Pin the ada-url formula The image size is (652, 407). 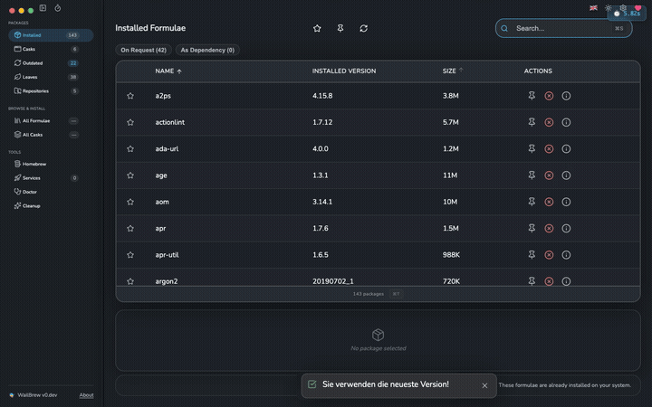point(532,149)
